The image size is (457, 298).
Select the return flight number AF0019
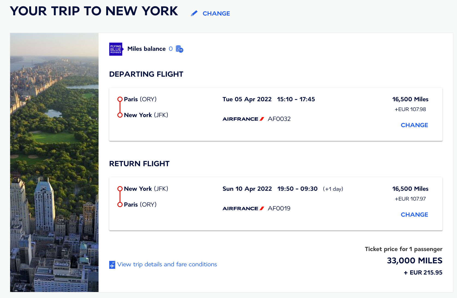click(279, 208)
